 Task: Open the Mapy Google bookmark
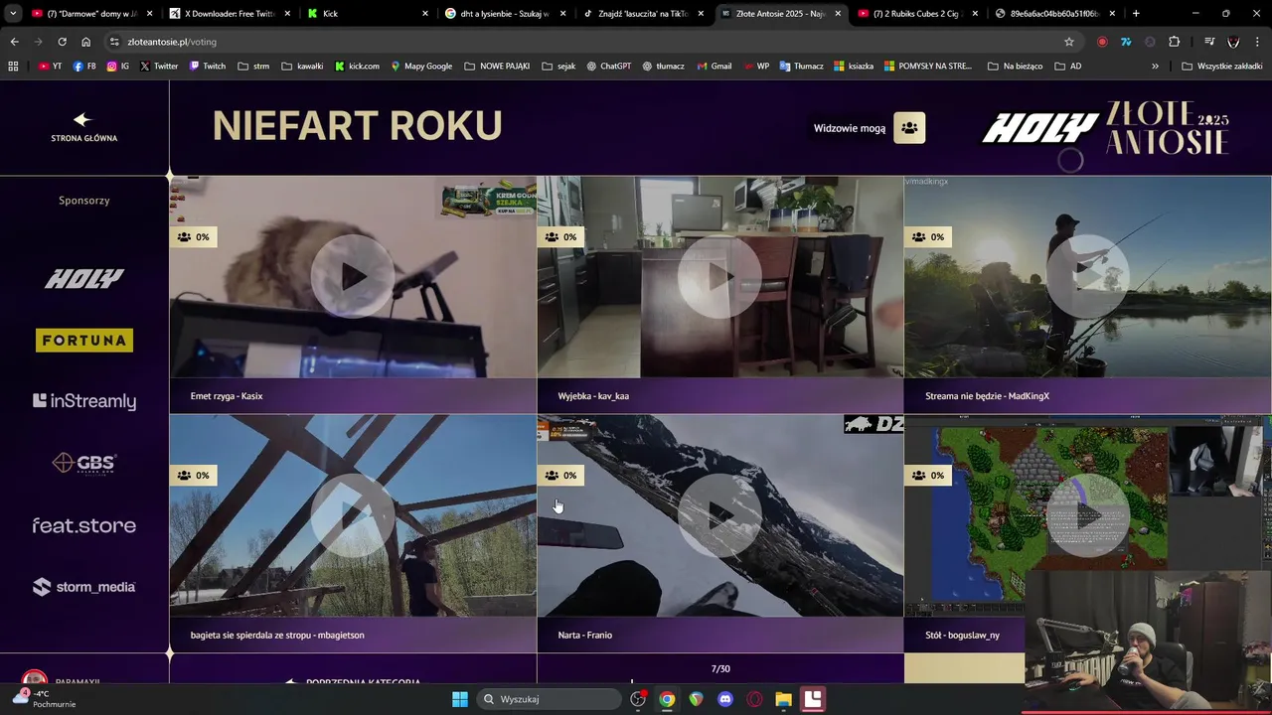[421, 67]
